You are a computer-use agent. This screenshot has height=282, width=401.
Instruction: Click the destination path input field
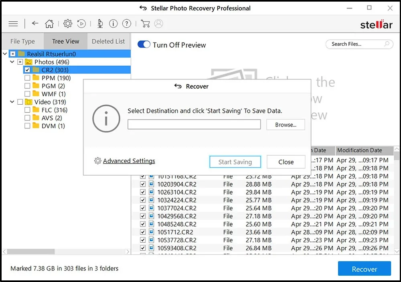(x=194, y=124)
